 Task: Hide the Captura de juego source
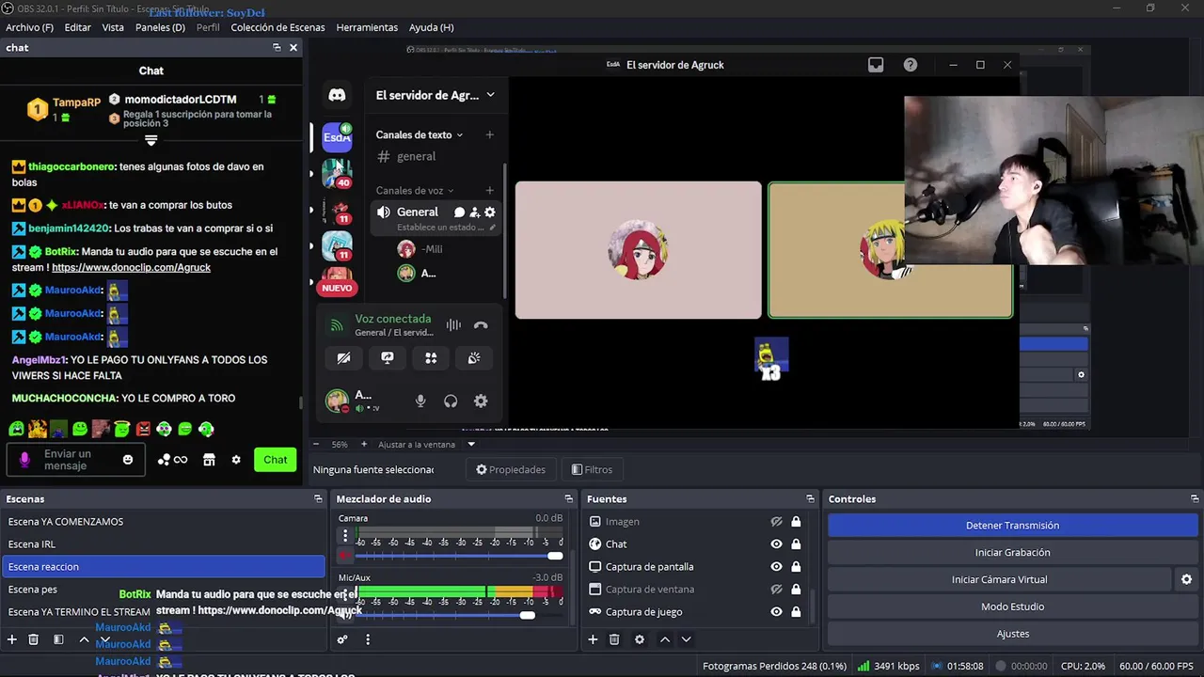click(776, 612)
